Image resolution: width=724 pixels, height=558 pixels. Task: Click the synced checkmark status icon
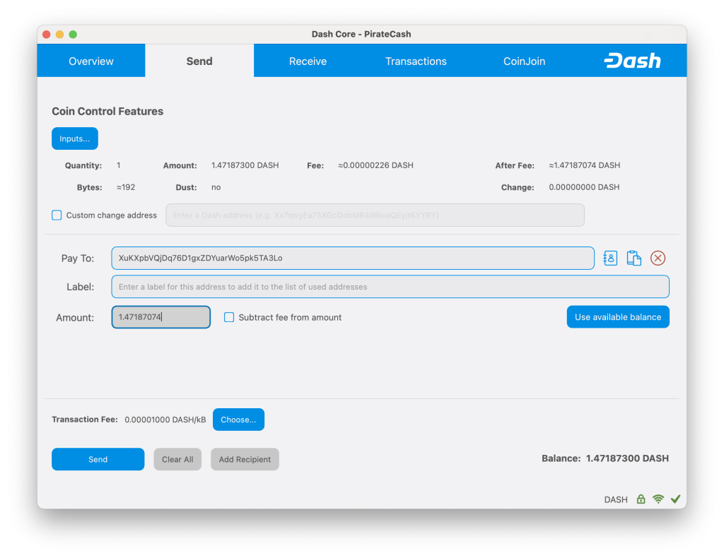pos(675,499)
